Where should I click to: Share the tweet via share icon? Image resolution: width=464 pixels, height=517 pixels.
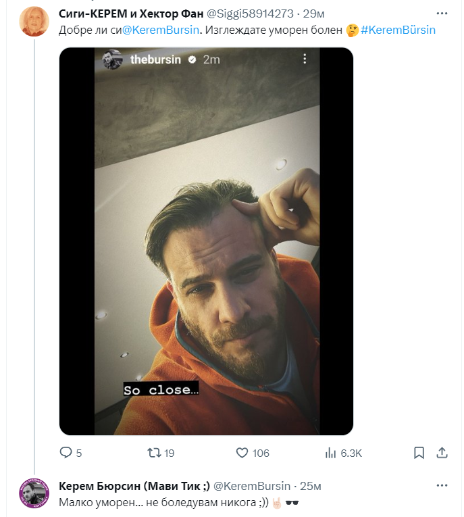[442, 453]
